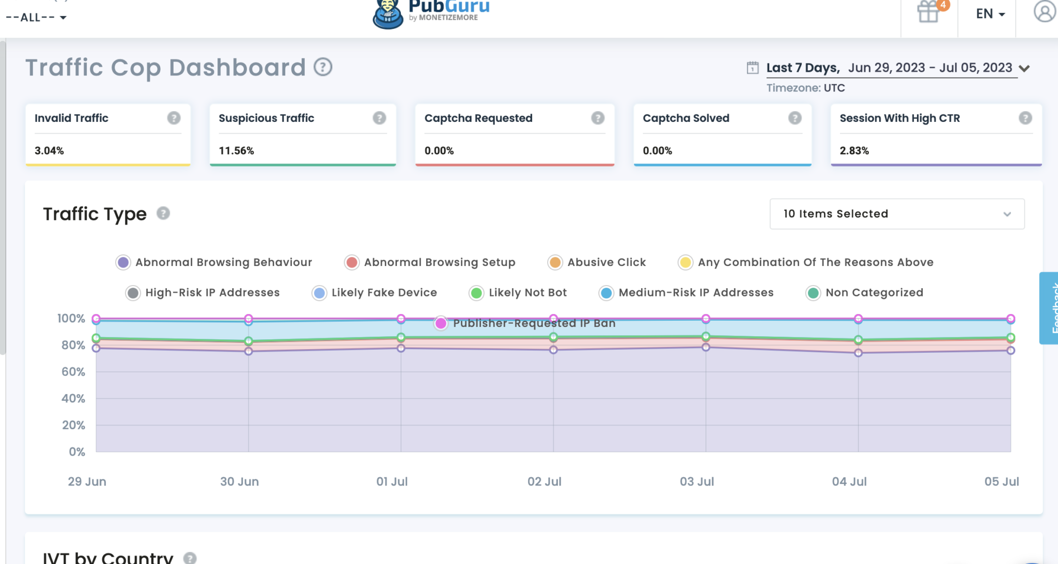Click the calendar icon beside the date range
The height and width of the screenshot is (564, 1058).
point(752,67)
